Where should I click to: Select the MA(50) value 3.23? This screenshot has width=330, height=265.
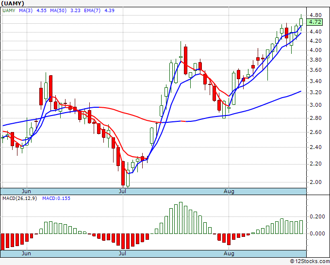[x=75, y=11]
